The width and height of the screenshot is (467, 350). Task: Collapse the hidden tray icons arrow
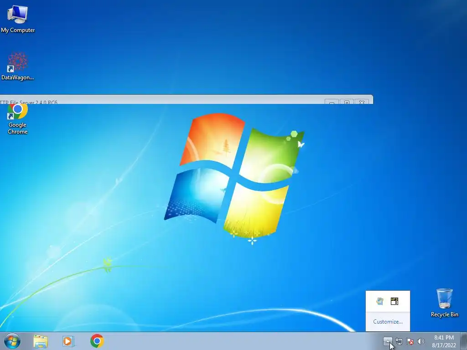[388, 341]
